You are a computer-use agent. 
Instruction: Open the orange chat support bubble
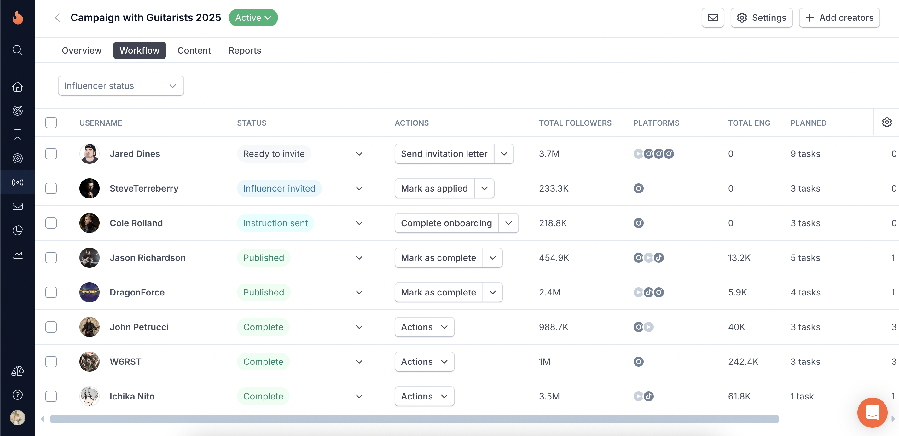point(872,412)
